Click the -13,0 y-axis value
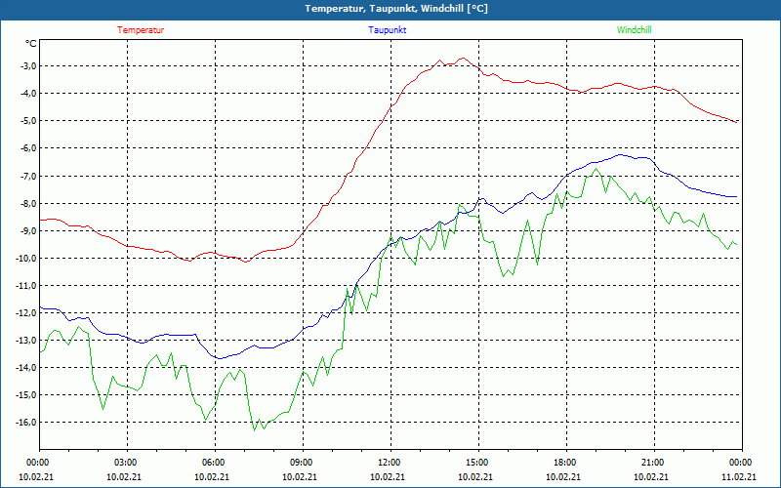The width and height of the screenshot is (781, 488). pos(25,341)
